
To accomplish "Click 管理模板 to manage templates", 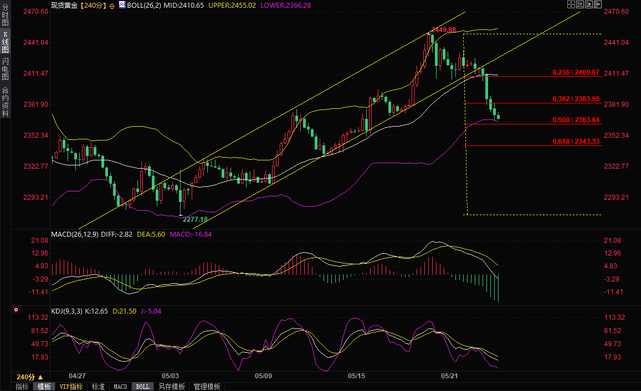I will [x=207, y=387].
